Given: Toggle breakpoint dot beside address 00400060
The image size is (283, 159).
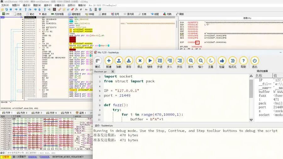Looking at the screenshot, I should tap(23, 43).
